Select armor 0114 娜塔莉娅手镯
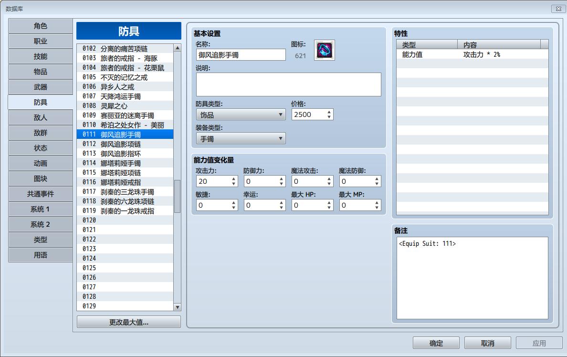567x357 pixels. click(x=125, y=163)
